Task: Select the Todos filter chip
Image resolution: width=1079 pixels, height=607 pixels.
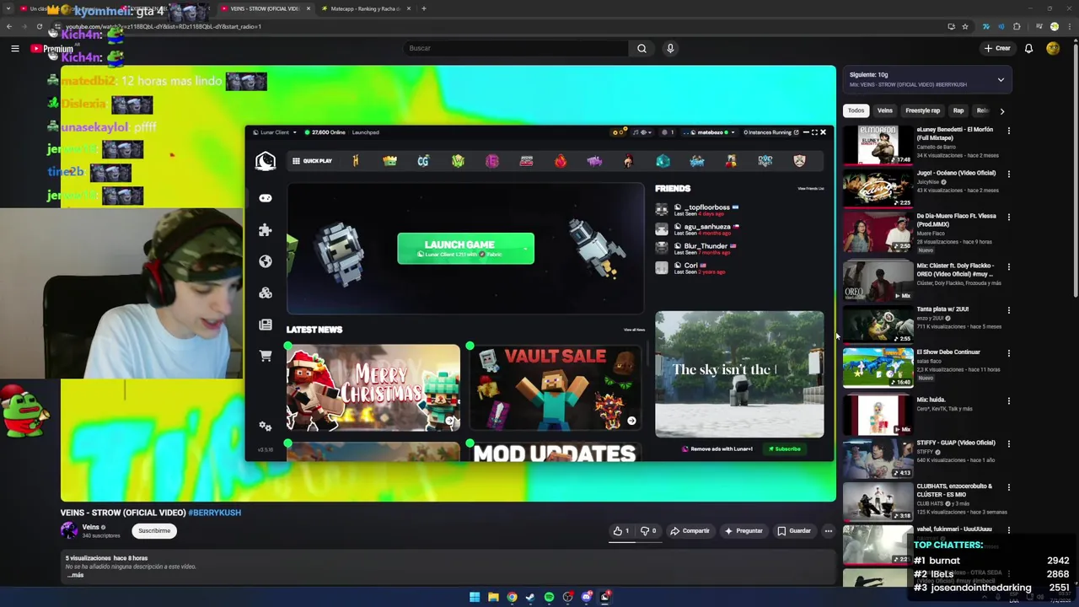Action: pos(856,110)
